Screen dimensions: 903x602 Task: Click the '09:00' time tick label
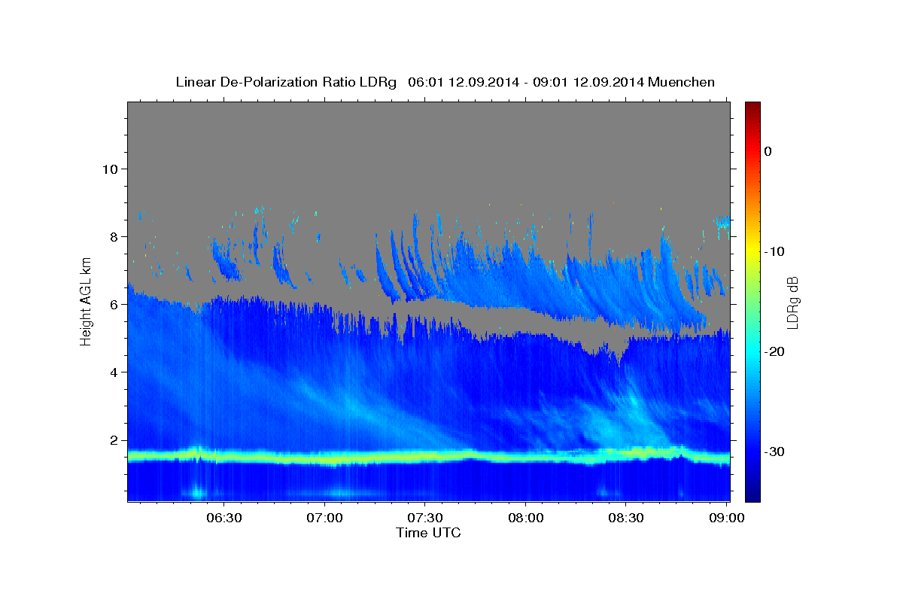[726, 518]
